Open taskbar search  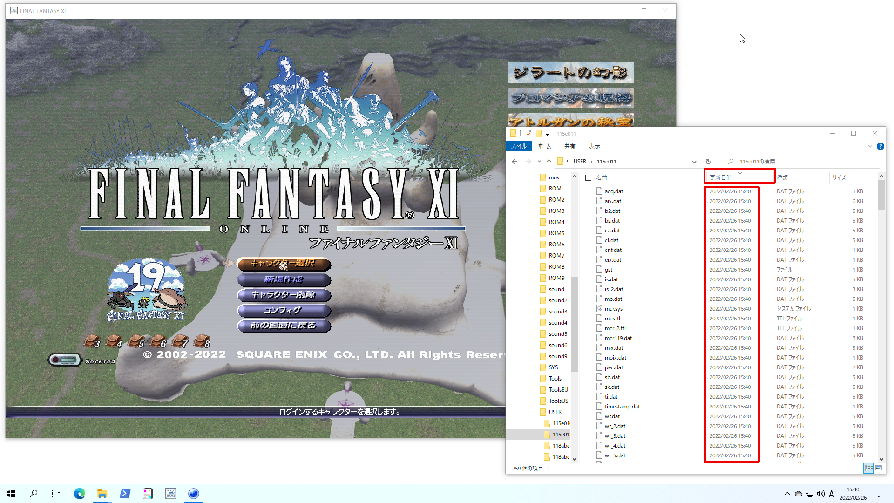(34, 494)
